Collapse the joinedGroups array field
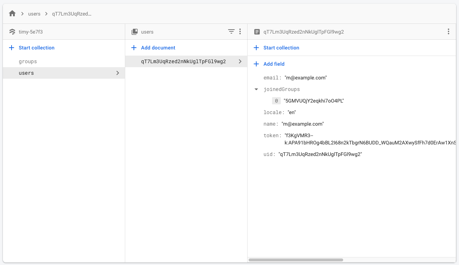Image resolution: width=459 pixels, height=265 pixels. click(x=256, y=90)
